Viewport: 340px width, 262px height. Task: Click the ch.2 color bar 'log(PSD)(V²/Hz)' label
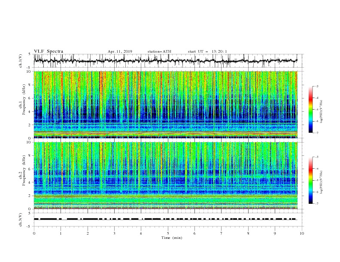click(322, 182)
